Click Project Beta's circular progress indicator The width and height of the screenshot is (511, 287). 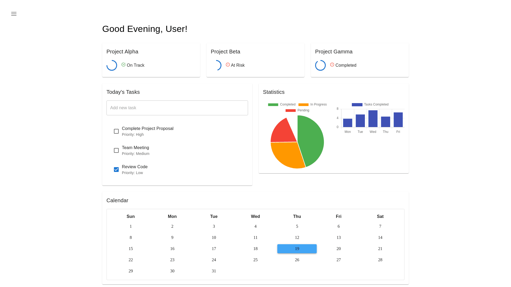[216, 65]
